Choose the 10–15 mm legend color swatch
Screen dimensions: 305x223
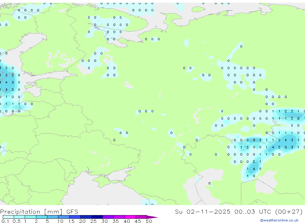point(64,217)
